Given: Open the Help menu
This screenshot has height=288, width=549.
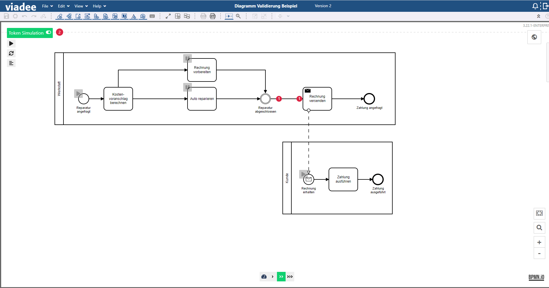Looking at the screenshot, I should tap(100, 6).
